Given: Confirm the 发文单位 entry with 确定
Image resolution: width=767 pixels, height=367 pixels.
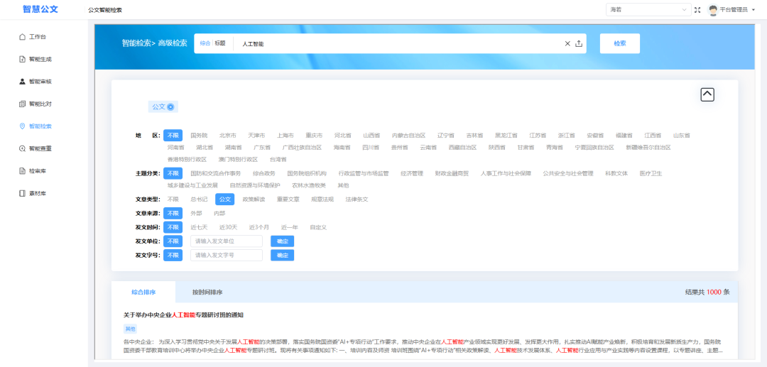Looking at the screenshot, I should coord(282,241).
